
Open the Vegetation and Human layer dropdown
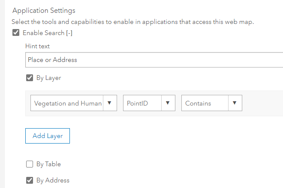[x=68, y=103]
